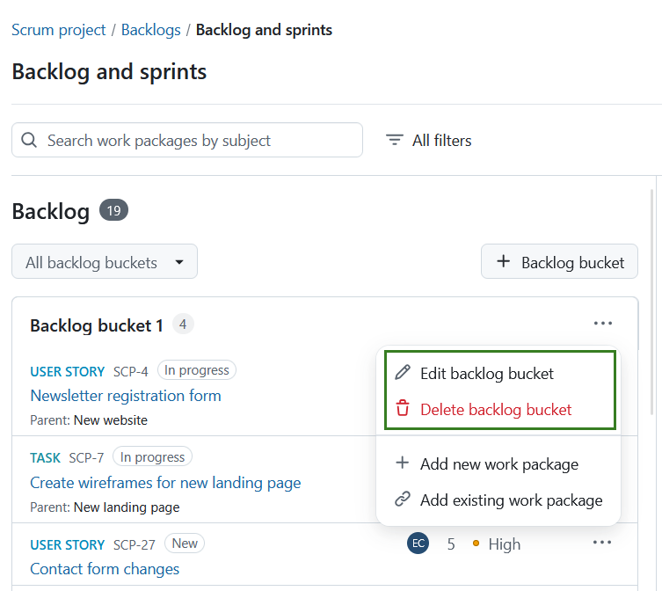This screenshot has height=591, width=662.
Task: Add a new Backlog bucket
Action: (x=559, y=261)
